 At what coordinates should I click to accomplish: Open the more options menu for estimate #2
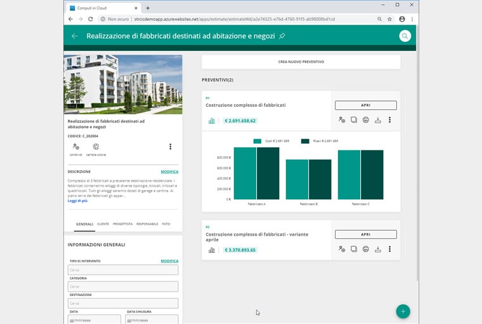point(390,249)
